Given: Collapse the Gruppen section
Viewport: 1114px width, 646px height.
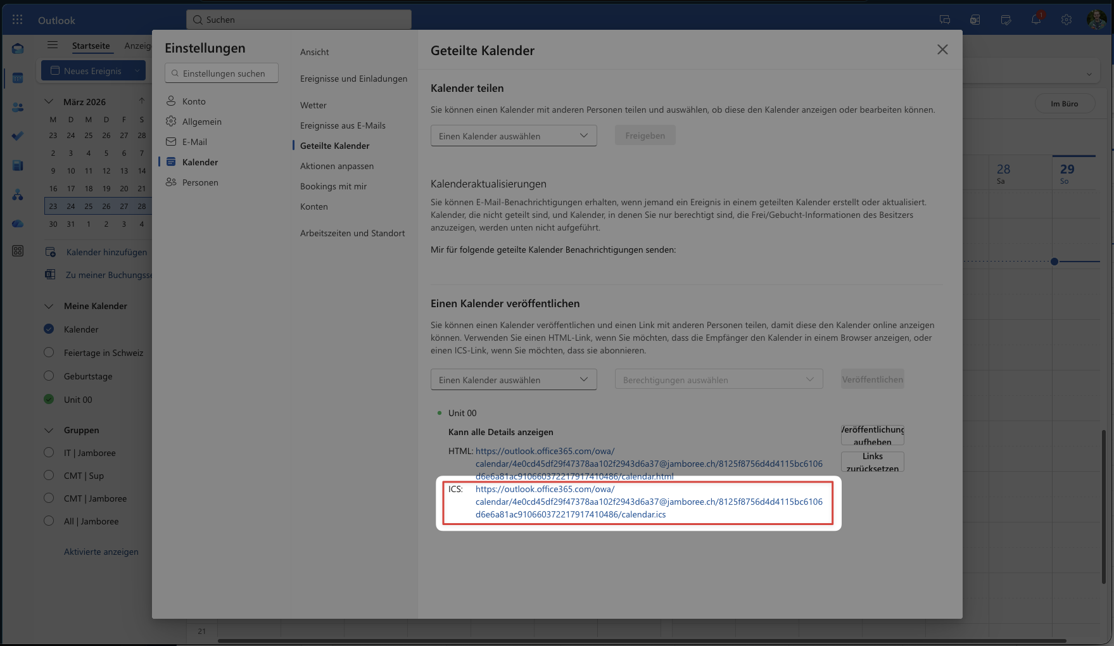Looking at the screenshot, I should [49, 430].
